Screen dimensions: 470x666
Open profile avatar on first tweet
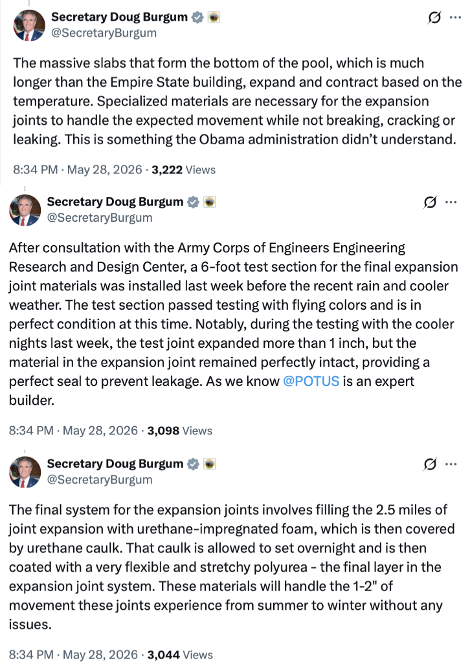(29, 25)
